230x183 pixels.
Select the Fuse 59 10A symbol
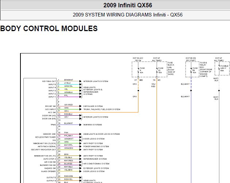[x=191, y=70]
